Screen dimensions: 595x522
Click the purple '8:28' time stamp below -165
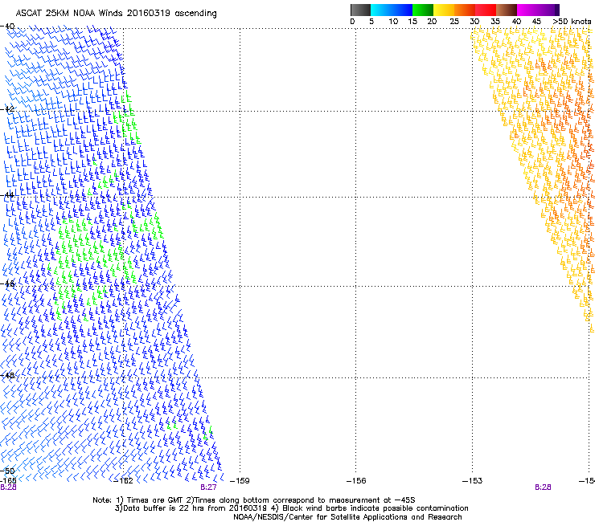click(x=8, y=487)
